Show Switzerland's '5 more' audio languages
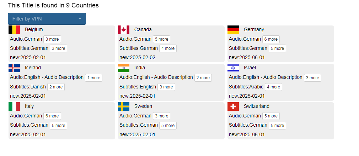Image resolution: width=359 pixels, height=156 pixels. point(271,116)
